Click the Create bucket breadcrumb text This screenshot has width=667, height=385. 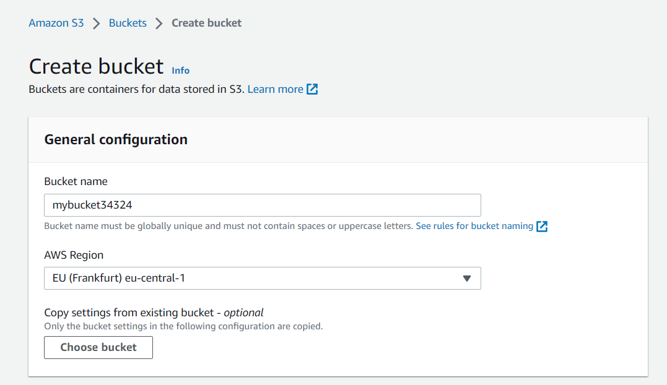coord(206,23)
